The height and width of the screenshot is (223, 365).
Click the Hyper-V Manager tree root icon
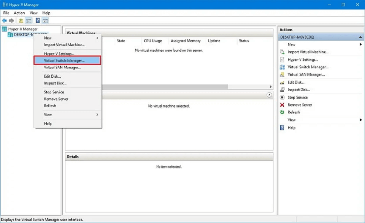coord(5,29)
